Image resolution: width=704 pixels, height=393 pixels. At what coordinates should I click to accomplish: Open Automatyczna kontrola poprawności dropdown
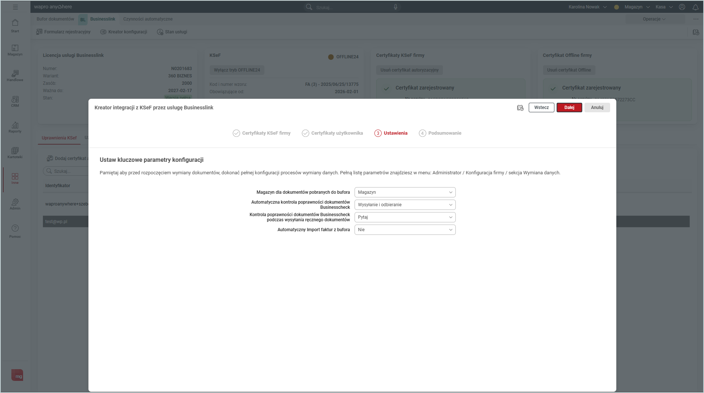point(405,205)
